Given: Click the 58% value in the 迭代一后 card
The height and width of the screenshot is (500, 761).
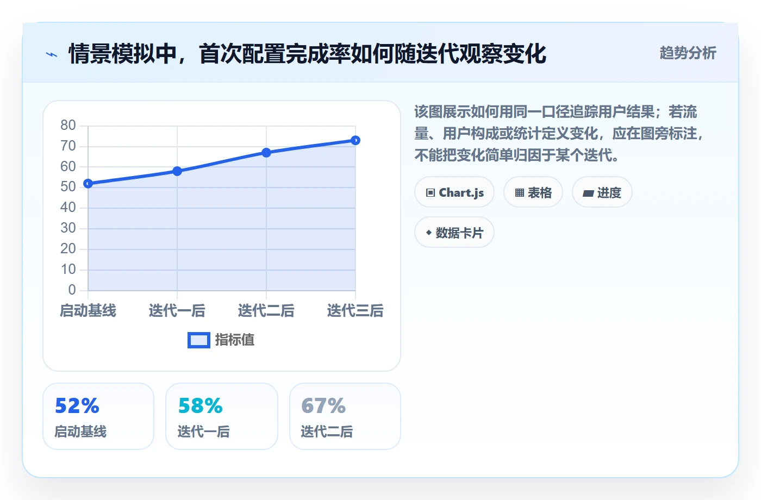Looking at the screenshot, I should (201, 406).
